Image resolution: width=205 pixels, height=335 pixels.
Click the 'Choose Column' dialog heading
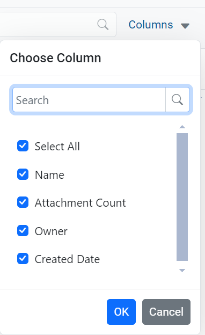(55, 58)
